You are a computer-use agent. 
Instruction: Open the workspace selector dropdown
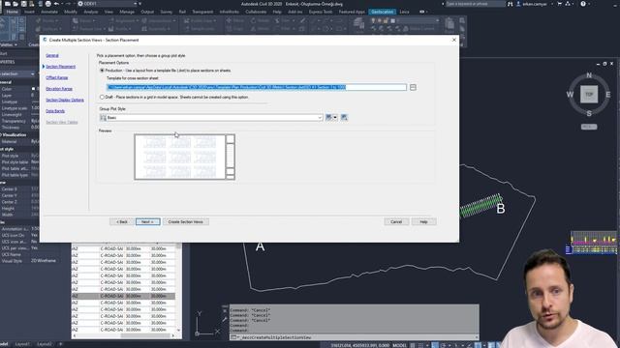point(108,4)
